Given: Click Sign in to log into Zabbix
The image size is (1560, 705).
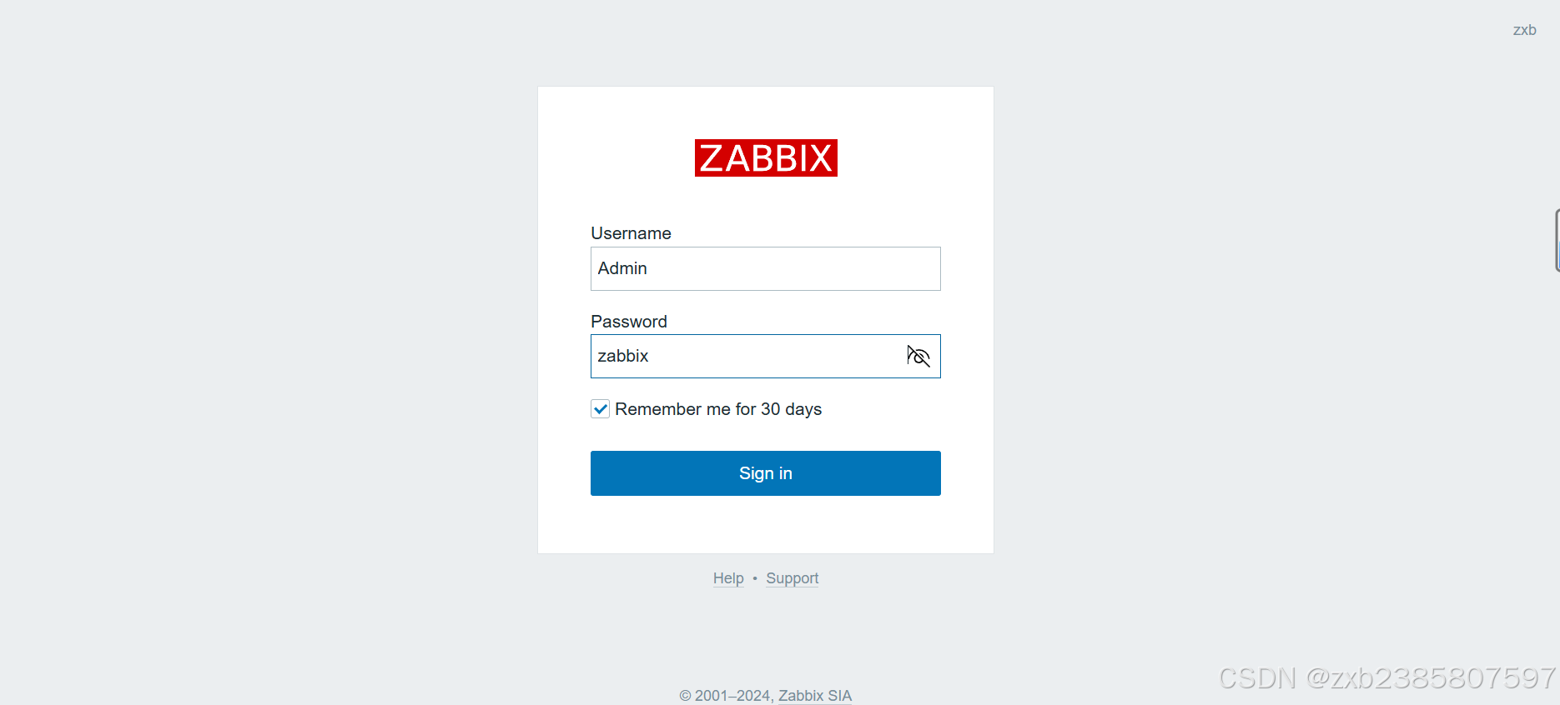Looking at the screenshot, I should tap(765, 472).
